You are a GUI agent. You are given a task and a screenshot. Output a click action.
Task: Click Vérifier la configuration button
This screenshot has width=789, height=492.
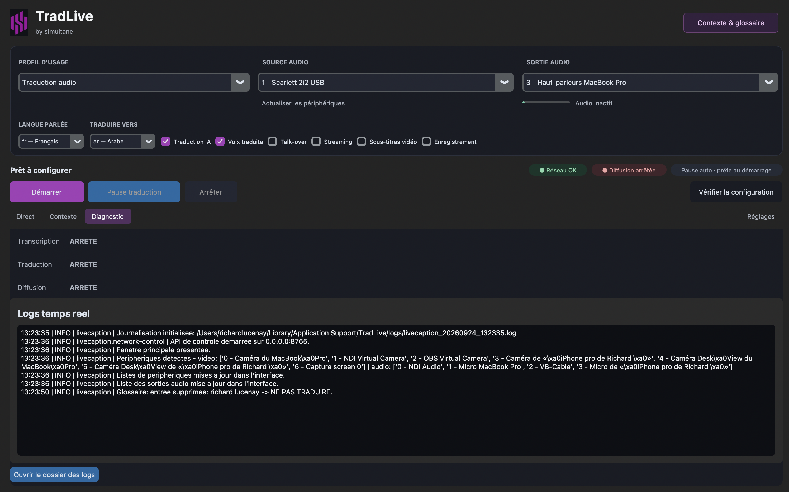(736, 192)
